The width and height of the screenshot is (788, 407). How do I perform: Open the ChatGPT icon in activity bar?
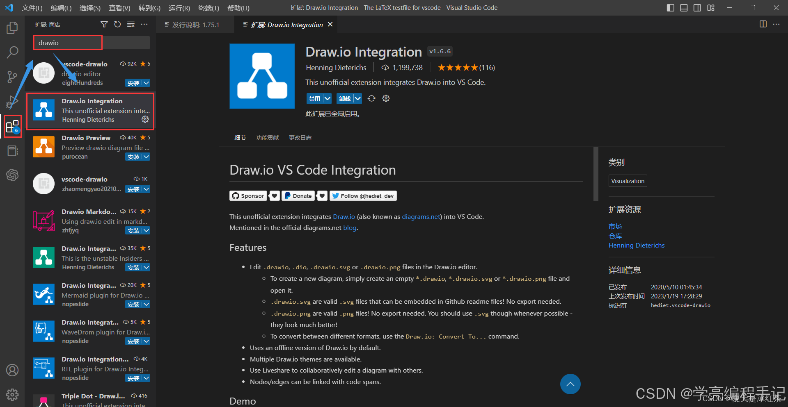[12, 175]
